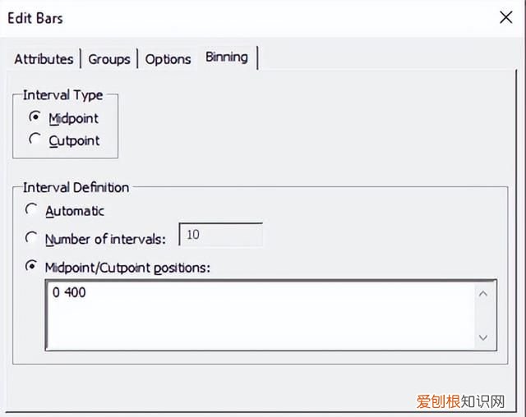The height and width of the screenshot is (417, 526).
Task: Click the Number of intervals field showing 10
Action: click(220, 236)
